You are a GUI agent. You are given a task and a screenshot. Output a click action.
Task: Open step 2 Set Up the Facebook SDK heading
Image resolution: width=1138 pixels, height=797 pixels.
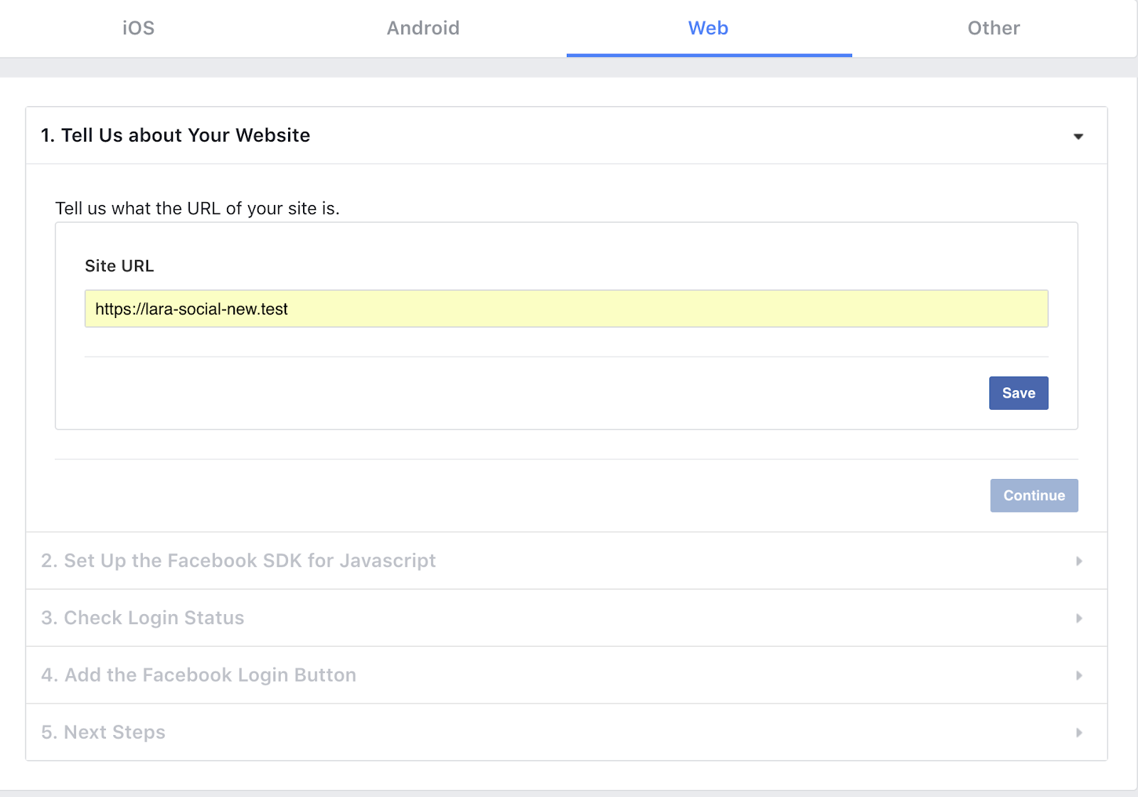238,561
